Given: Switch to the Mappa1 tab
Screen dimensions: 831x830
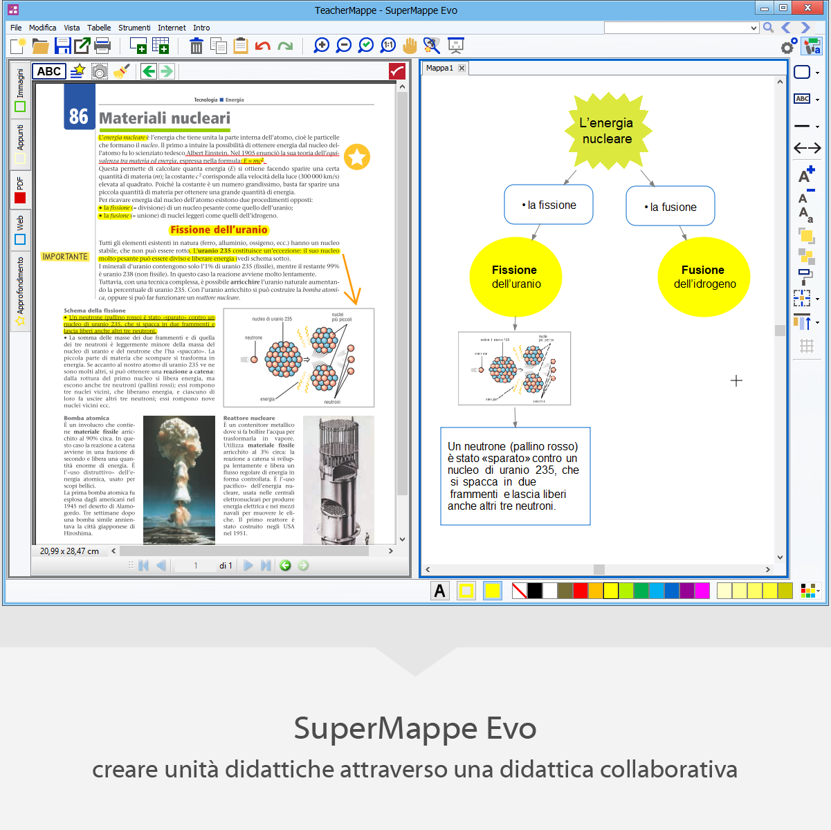Looking at the screenshot, I should [439, 68].
